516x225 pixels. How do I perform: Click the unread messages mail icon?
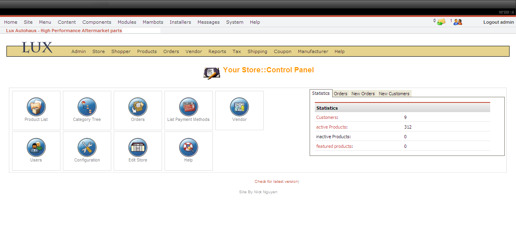point(441,22)
